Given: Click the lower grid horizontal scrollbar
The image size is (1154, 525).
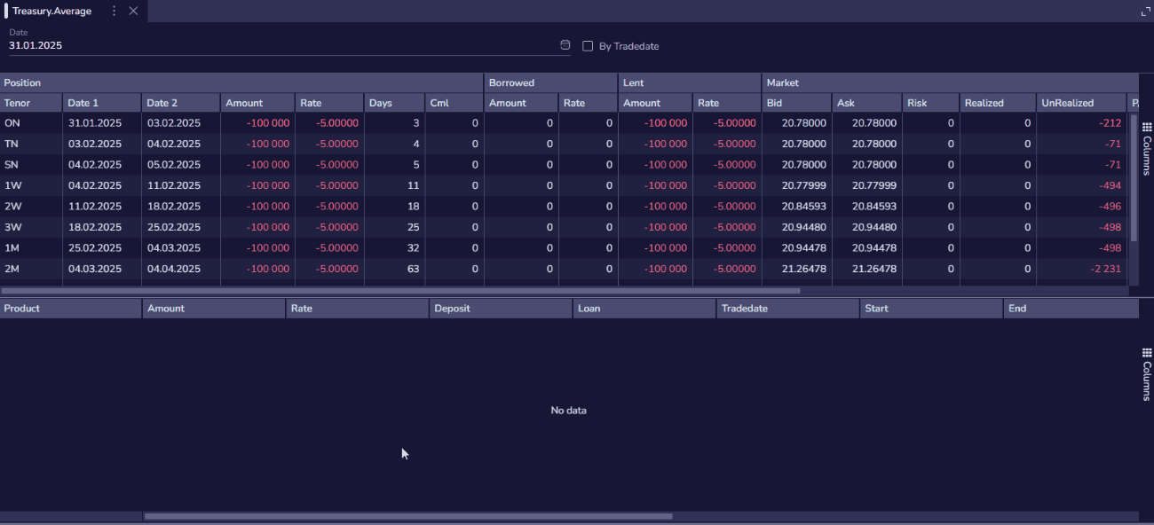Looking at the screenshot, I should 408,516.
